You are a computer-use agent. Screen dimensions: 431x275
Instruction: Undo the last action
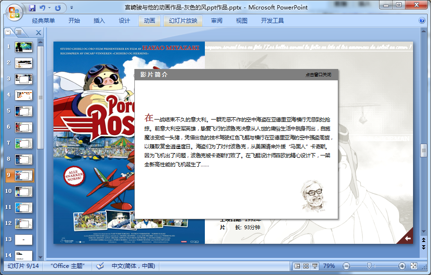[x=42, y=8]
